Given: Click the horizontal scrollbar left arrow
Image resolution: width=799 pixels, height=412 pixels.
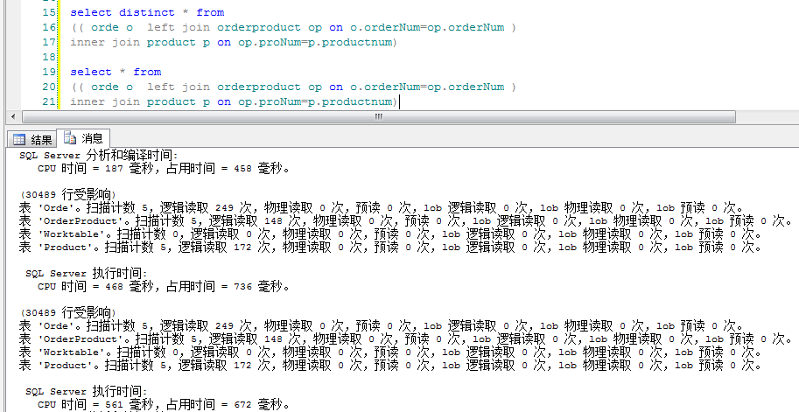Looking at the screenshot, I should point(12,116).
